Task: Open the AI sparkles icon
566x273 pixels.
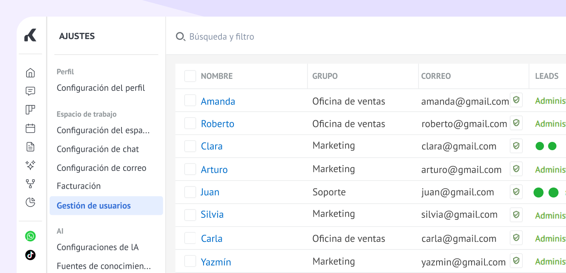Action: pos(30,165)
